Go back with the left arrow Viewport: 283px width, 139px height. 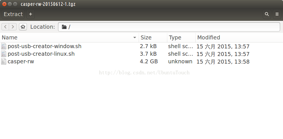tap(5, 27)
